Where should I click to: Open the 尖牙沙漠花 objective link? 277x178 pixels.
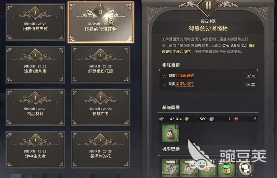pos(184,84)
